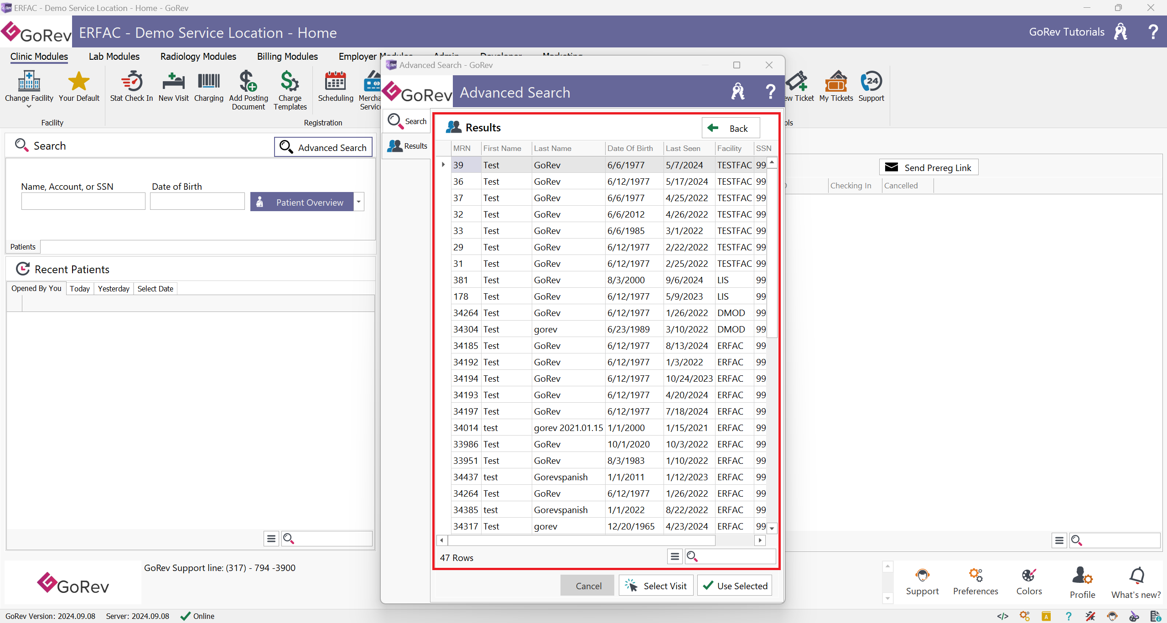
Task: Click the code brackets icon in status bar
Action: [x=1002, y=616]
